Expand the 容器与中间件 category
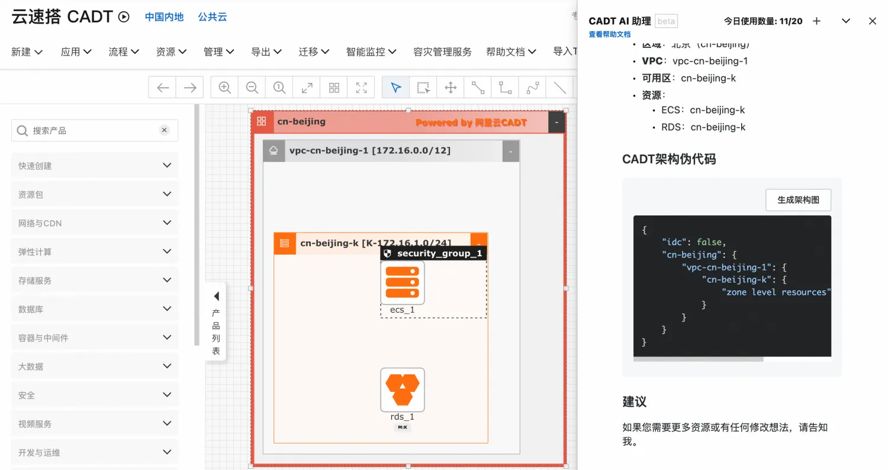Image resolution: width=888 pixels, height=470 pixels. [95, 337]
